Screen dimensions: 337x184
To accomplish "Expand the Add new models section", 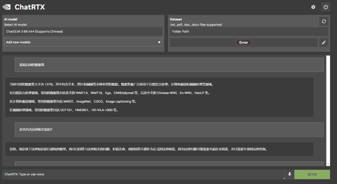I will pos(83,42).
